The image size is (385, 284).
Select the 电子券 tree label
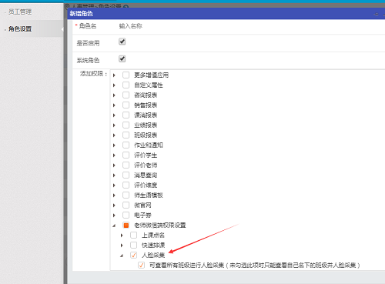[x=142, y=215]
